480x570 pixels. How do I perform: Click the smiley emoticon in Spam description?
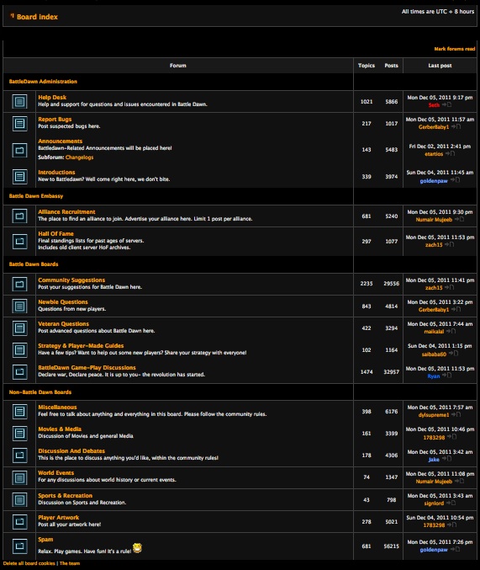pos(137,548)
